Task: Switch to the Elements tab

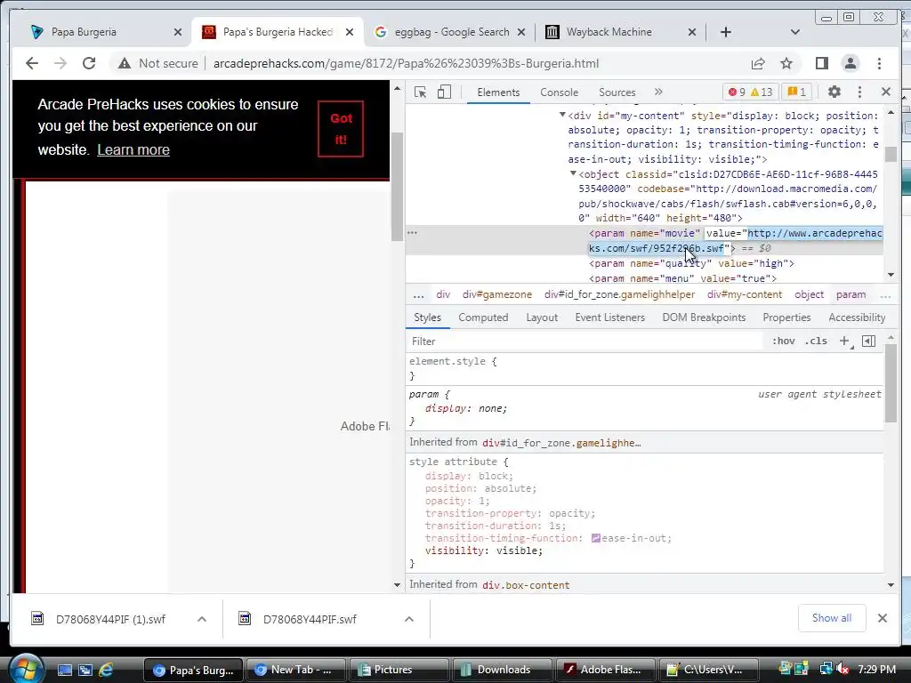Action: [498, 92]
